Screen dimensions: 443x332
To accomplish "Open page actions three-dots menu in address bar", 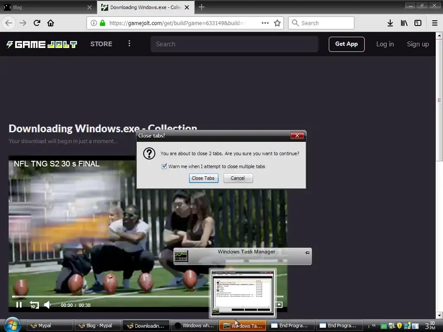I will pos(265,23).
